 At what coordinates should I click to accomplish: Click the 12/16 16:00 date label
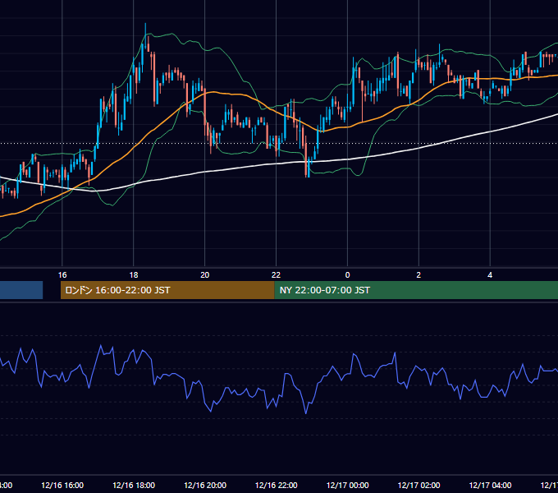pos(62,485)
